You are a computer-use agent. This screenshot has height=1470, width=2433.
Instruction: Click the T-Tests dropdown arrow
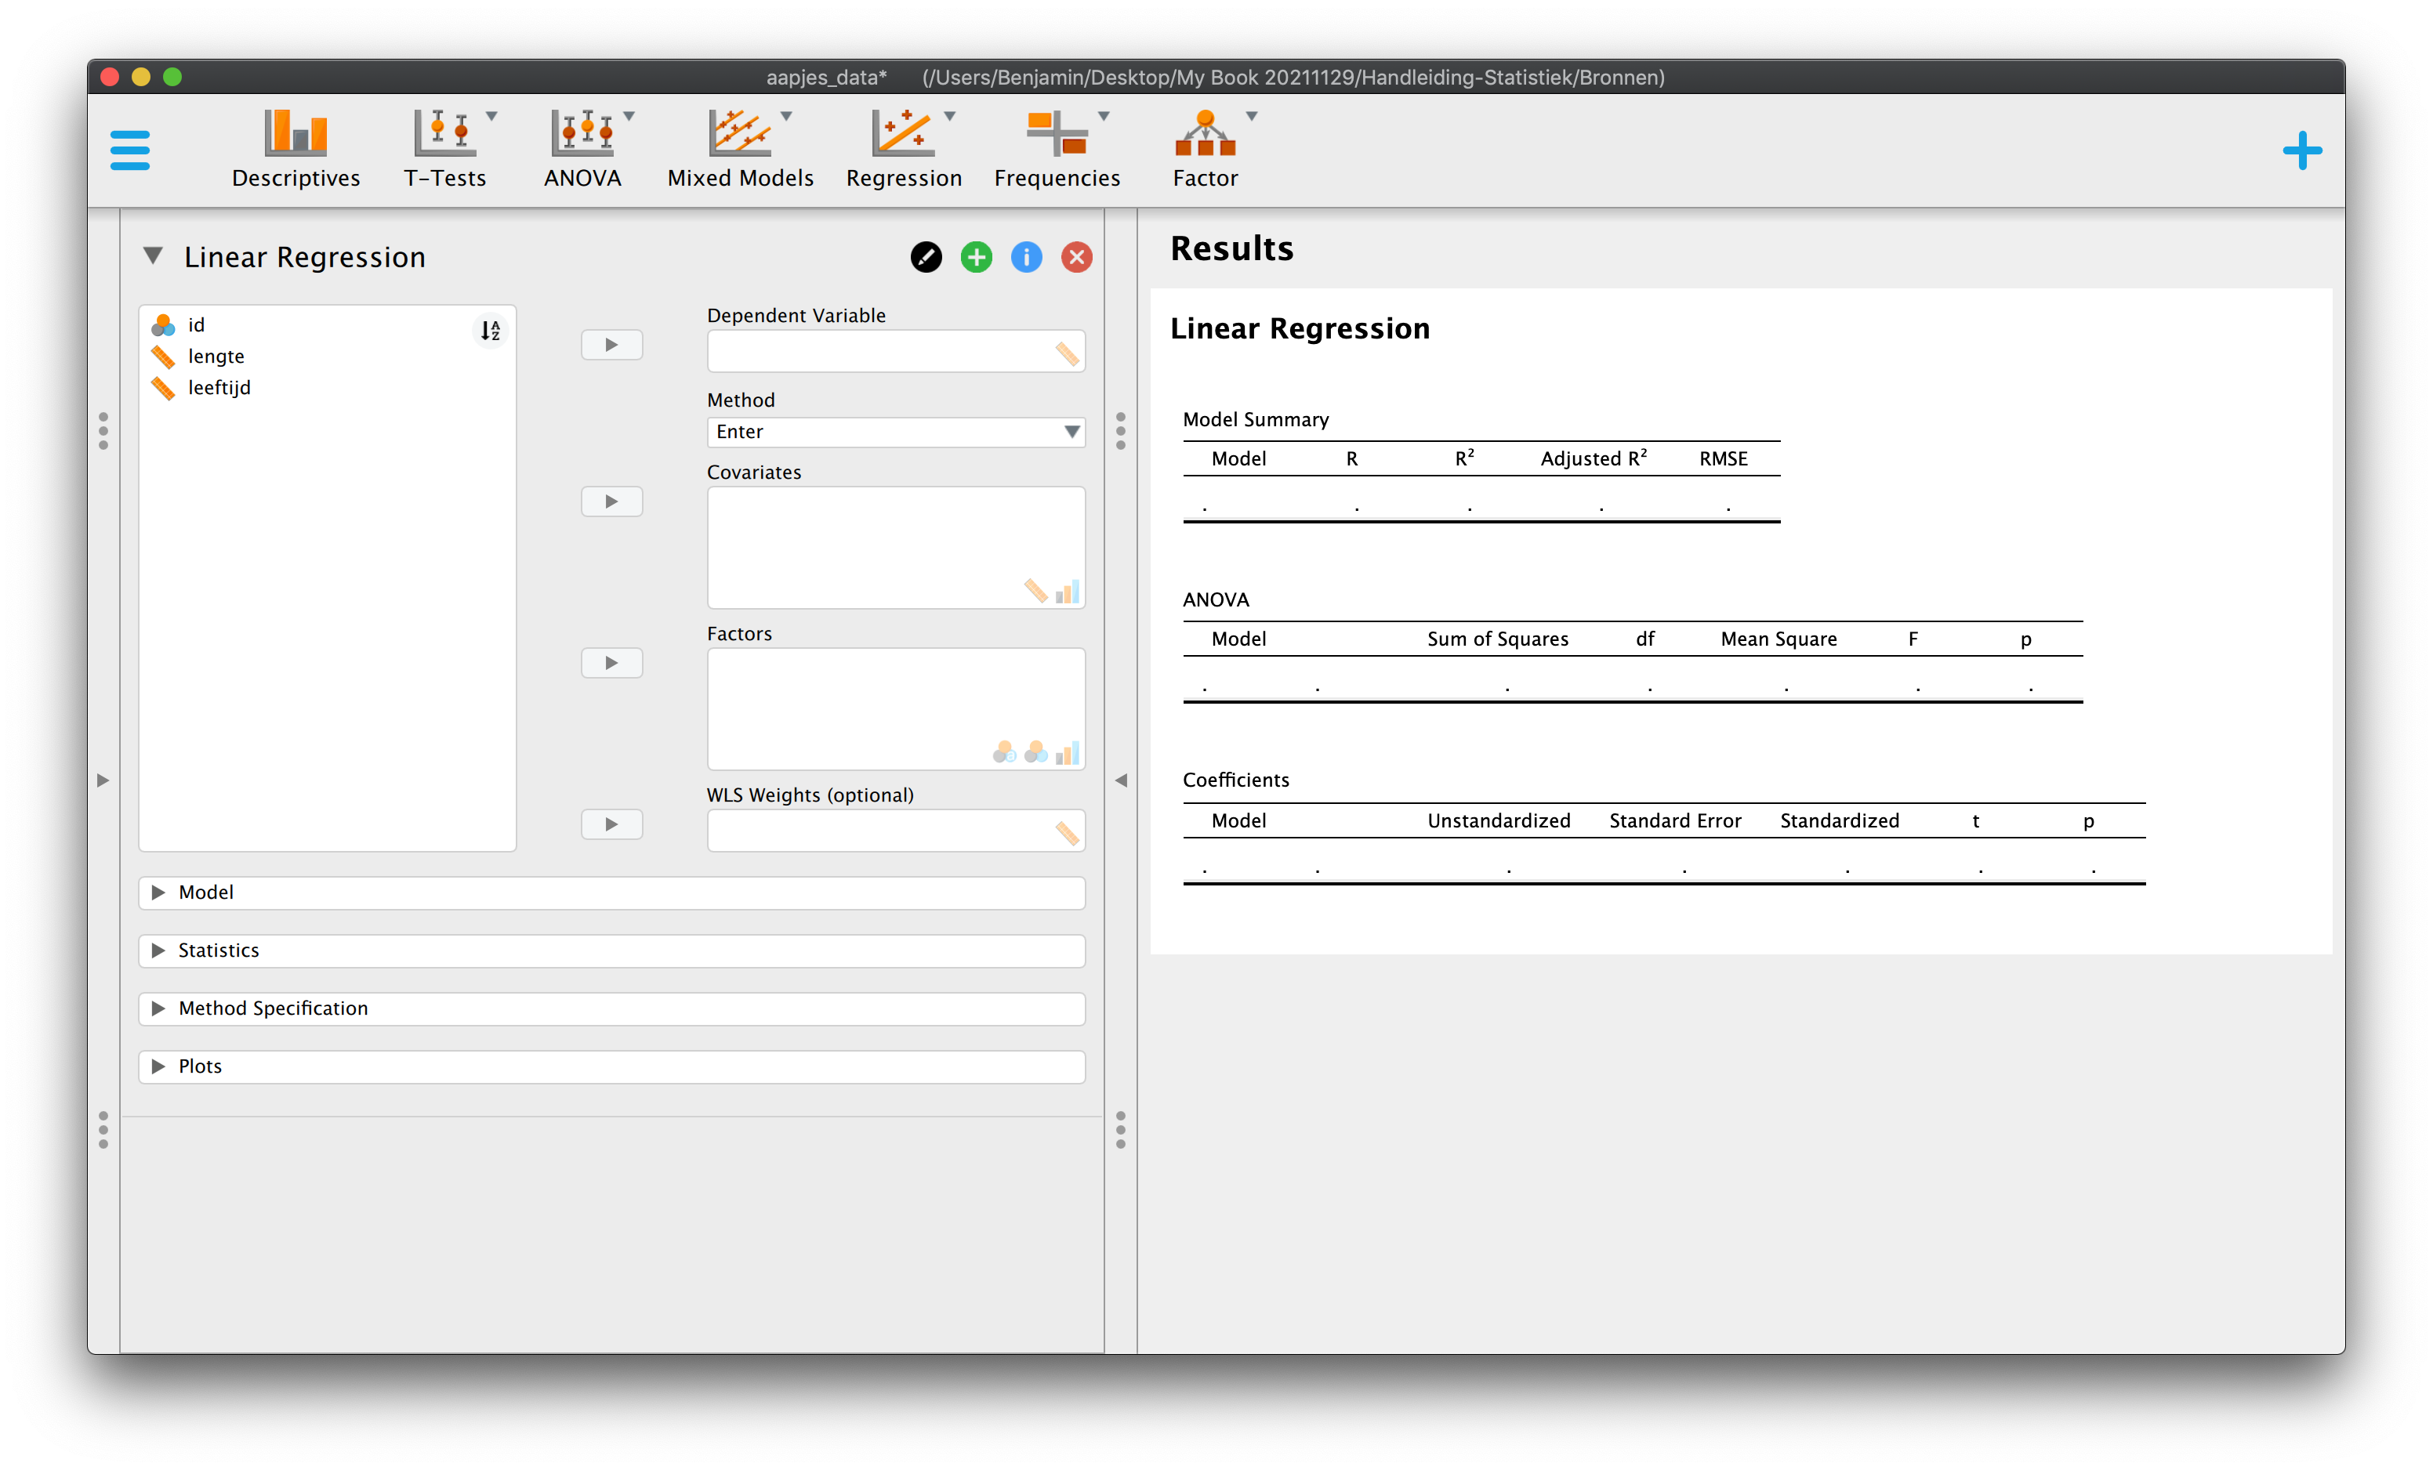pyautogui.click(x=491, y=117)
